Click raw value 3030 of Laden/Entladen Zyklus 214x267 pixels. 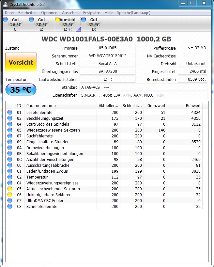[196, 171]
